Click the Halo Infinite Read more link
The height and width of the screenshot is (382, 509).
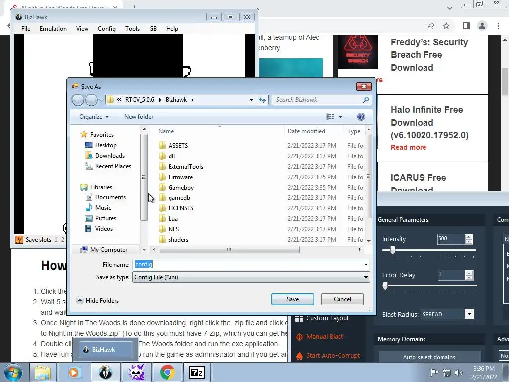[x=408, y=147]
